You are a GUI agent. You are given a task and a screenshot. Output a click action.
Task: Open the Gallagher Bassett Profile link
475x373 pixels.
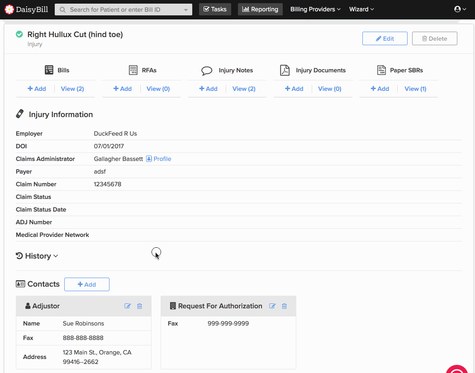click(x=158, y=159)
